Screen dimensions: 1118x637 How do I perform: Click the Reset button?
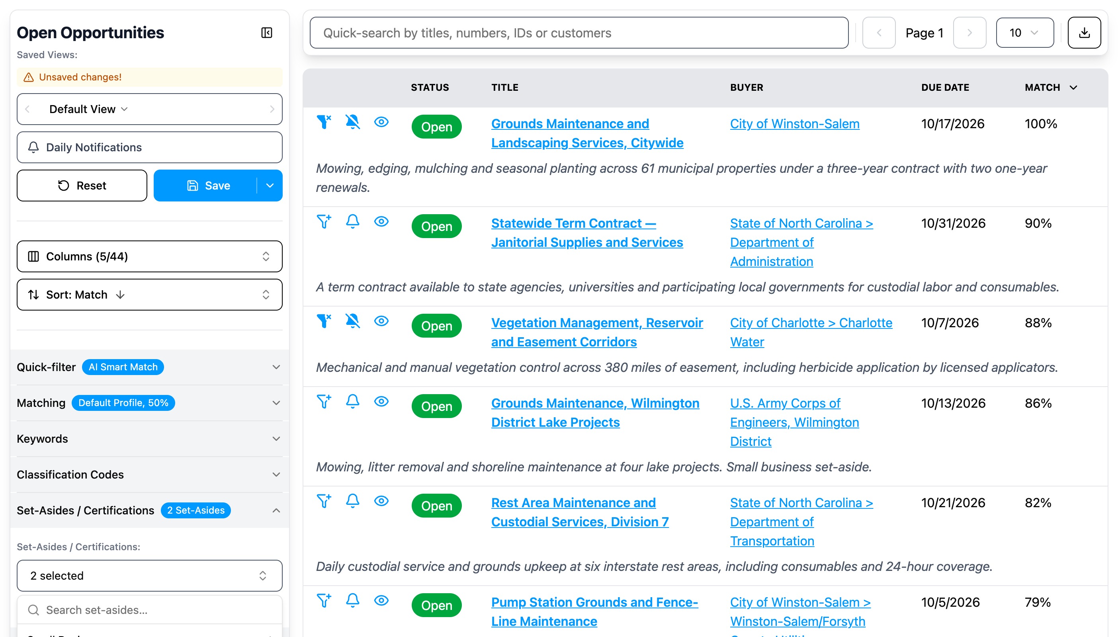[x=82, y=186]
